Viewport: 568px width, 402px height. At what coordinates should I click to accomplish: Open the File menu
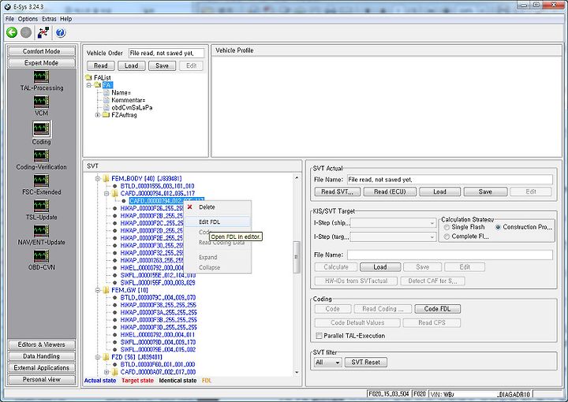tap(9, 19)
